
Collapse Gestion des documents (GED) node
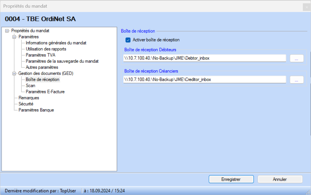[14, 73]
